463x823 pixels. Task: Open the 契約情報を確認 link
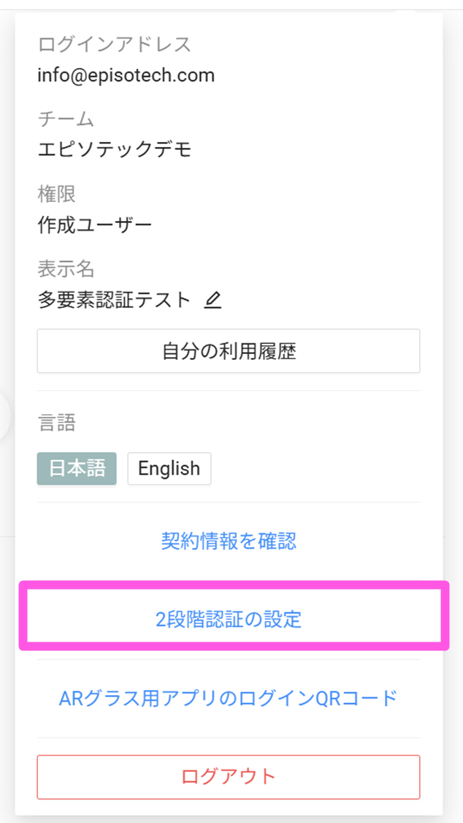coord(229,541)
